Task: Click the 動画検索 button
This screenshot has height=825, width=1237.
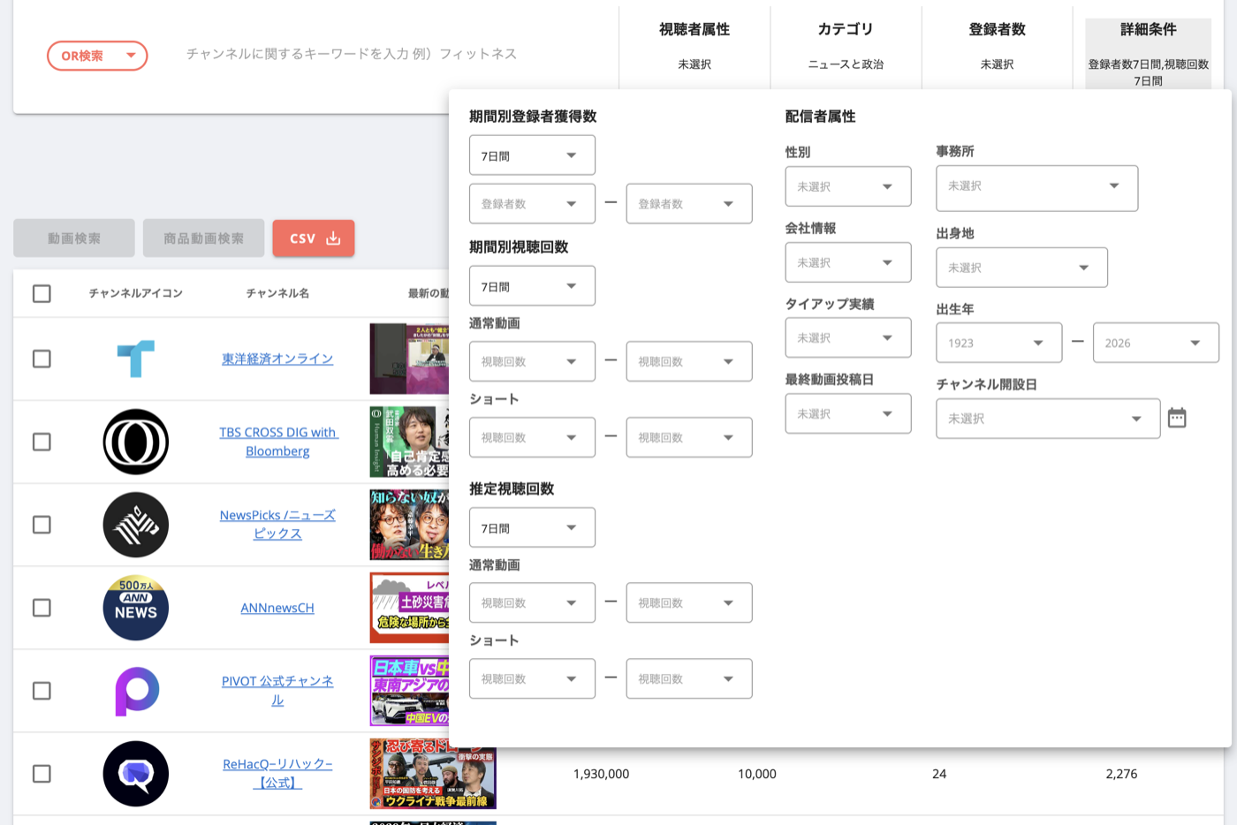Action: (74, 238)
